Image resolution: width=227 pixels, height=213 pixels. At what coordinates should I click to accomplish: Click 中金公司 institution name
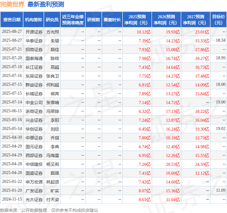point(34,103)
